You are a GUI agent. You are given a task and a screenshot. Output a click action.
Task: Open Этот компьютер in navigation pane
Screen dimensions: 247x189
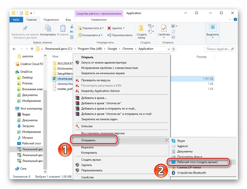coord(29,109)
